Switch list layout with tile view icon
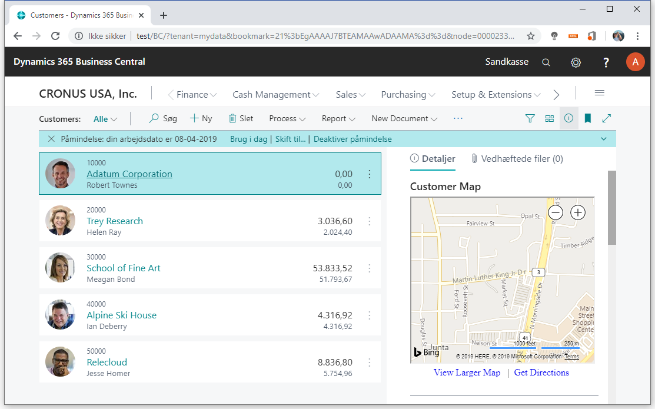Screen dimensions: 655x409 pyautogui.click(x=549, y=119)
